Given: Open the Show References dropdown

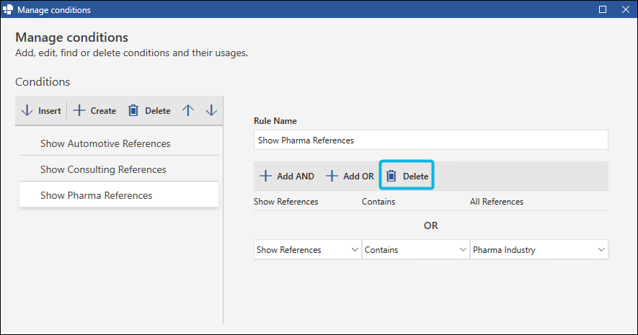Looking at the screenshot, I should tap(308, 249).
